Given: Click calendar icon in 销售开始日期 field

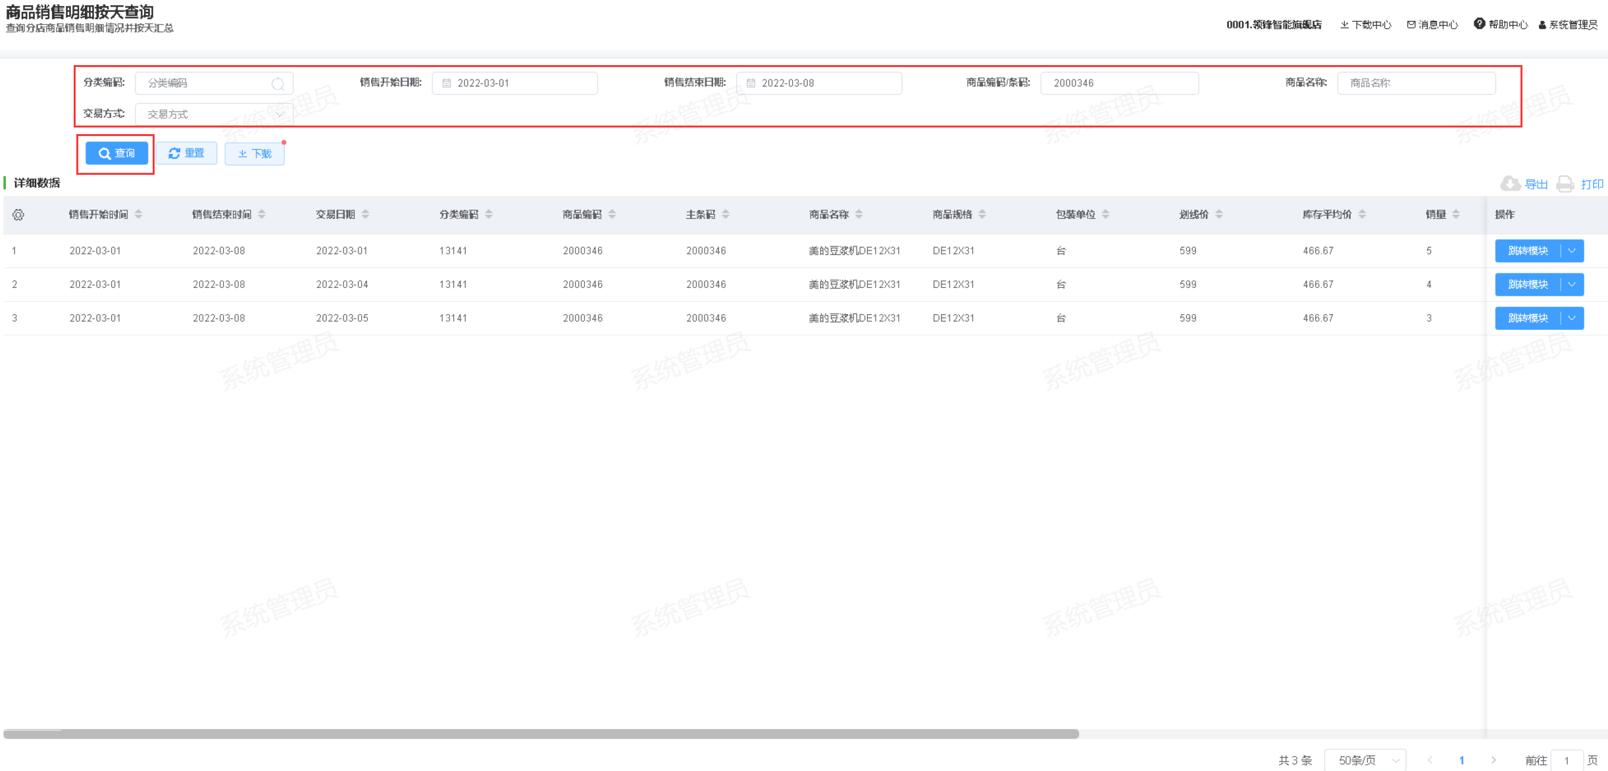Looking at the screenshot, I should [447, 83].
